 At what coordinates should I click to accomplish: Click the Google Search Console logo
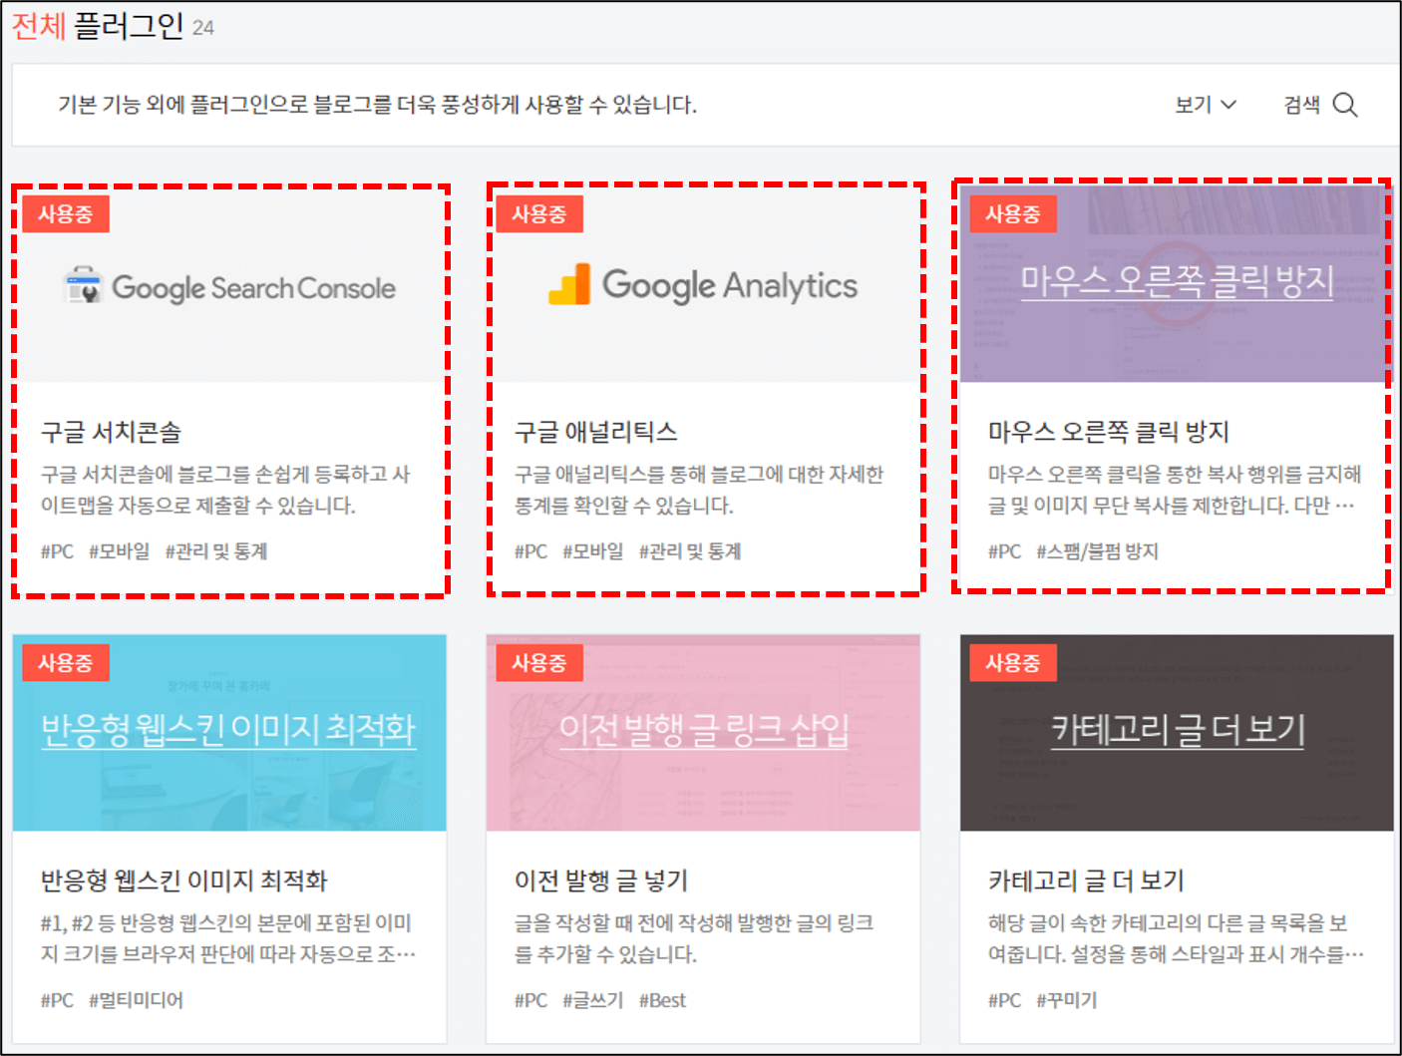(x=229, y=286)
